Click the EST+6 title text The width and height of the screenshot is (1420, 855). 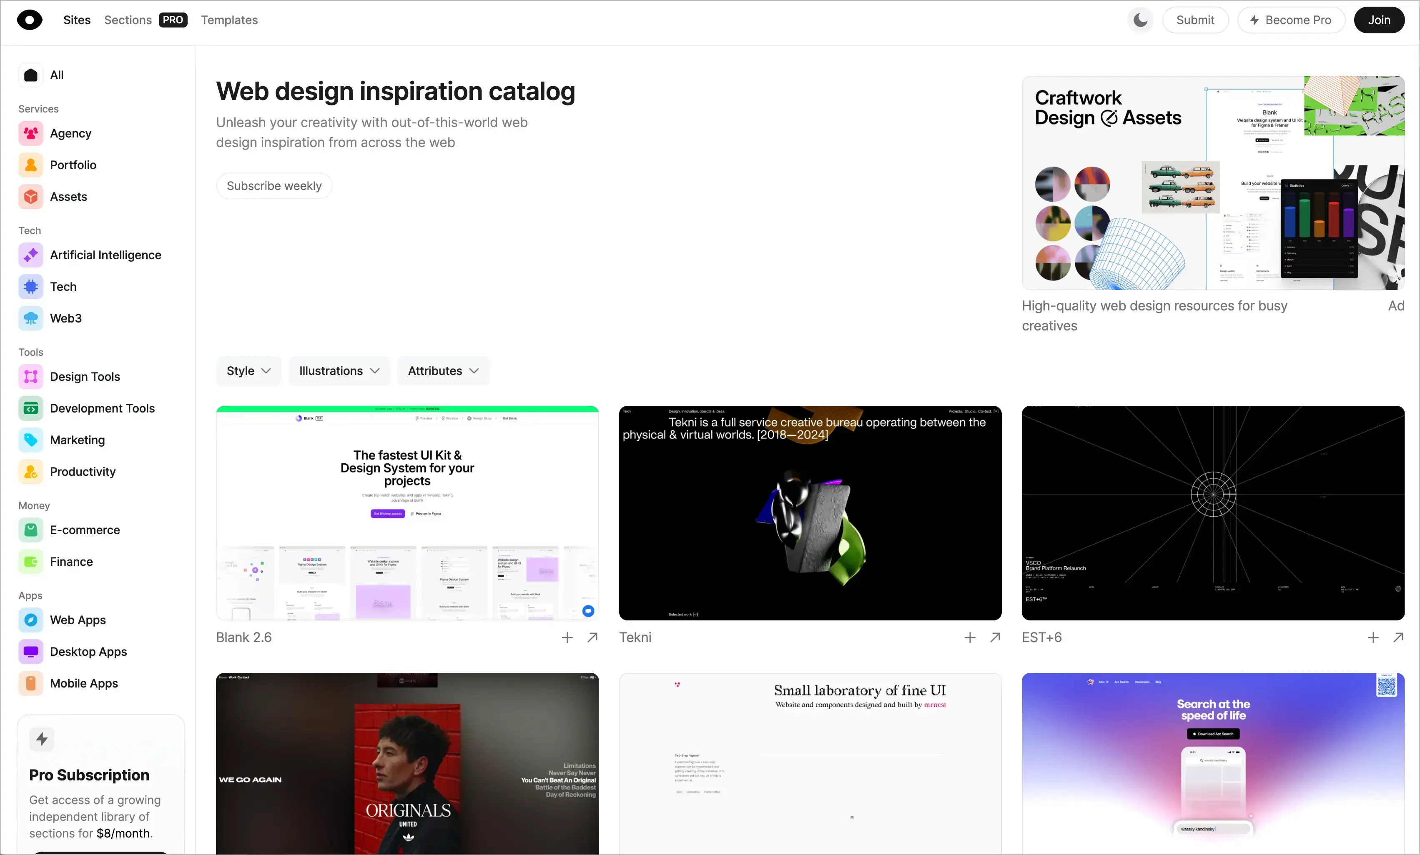click(1042, 637)
